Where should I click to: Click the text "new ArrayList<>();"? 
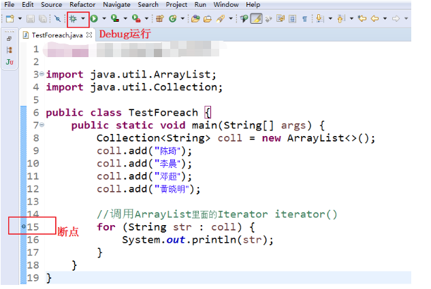(319, 138)
